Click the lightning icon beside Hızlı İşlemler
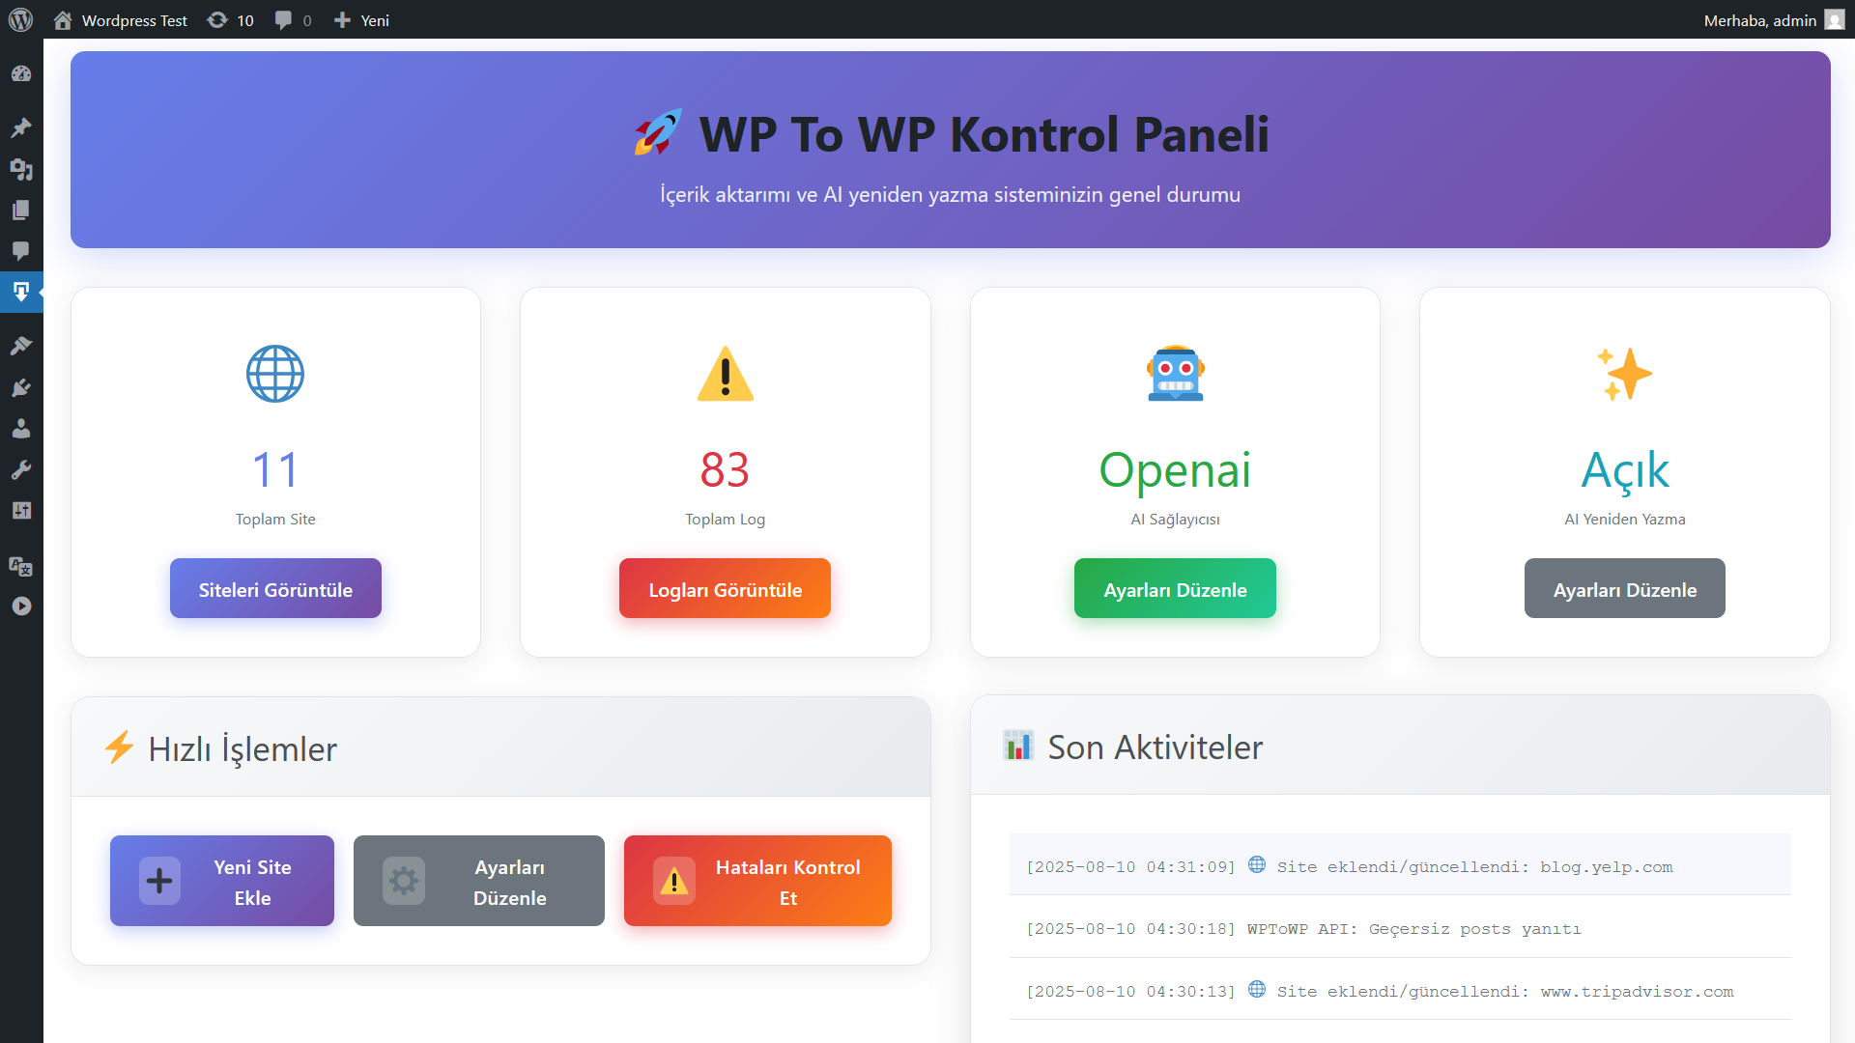The width and height of the screenshot is (1855, 1043). point(119,747)
